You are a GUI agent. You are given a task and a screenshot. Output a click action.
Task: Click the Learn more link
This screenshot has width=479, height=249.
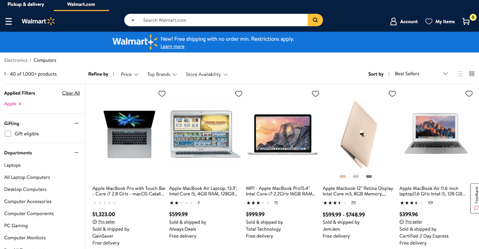coord(172,46)
